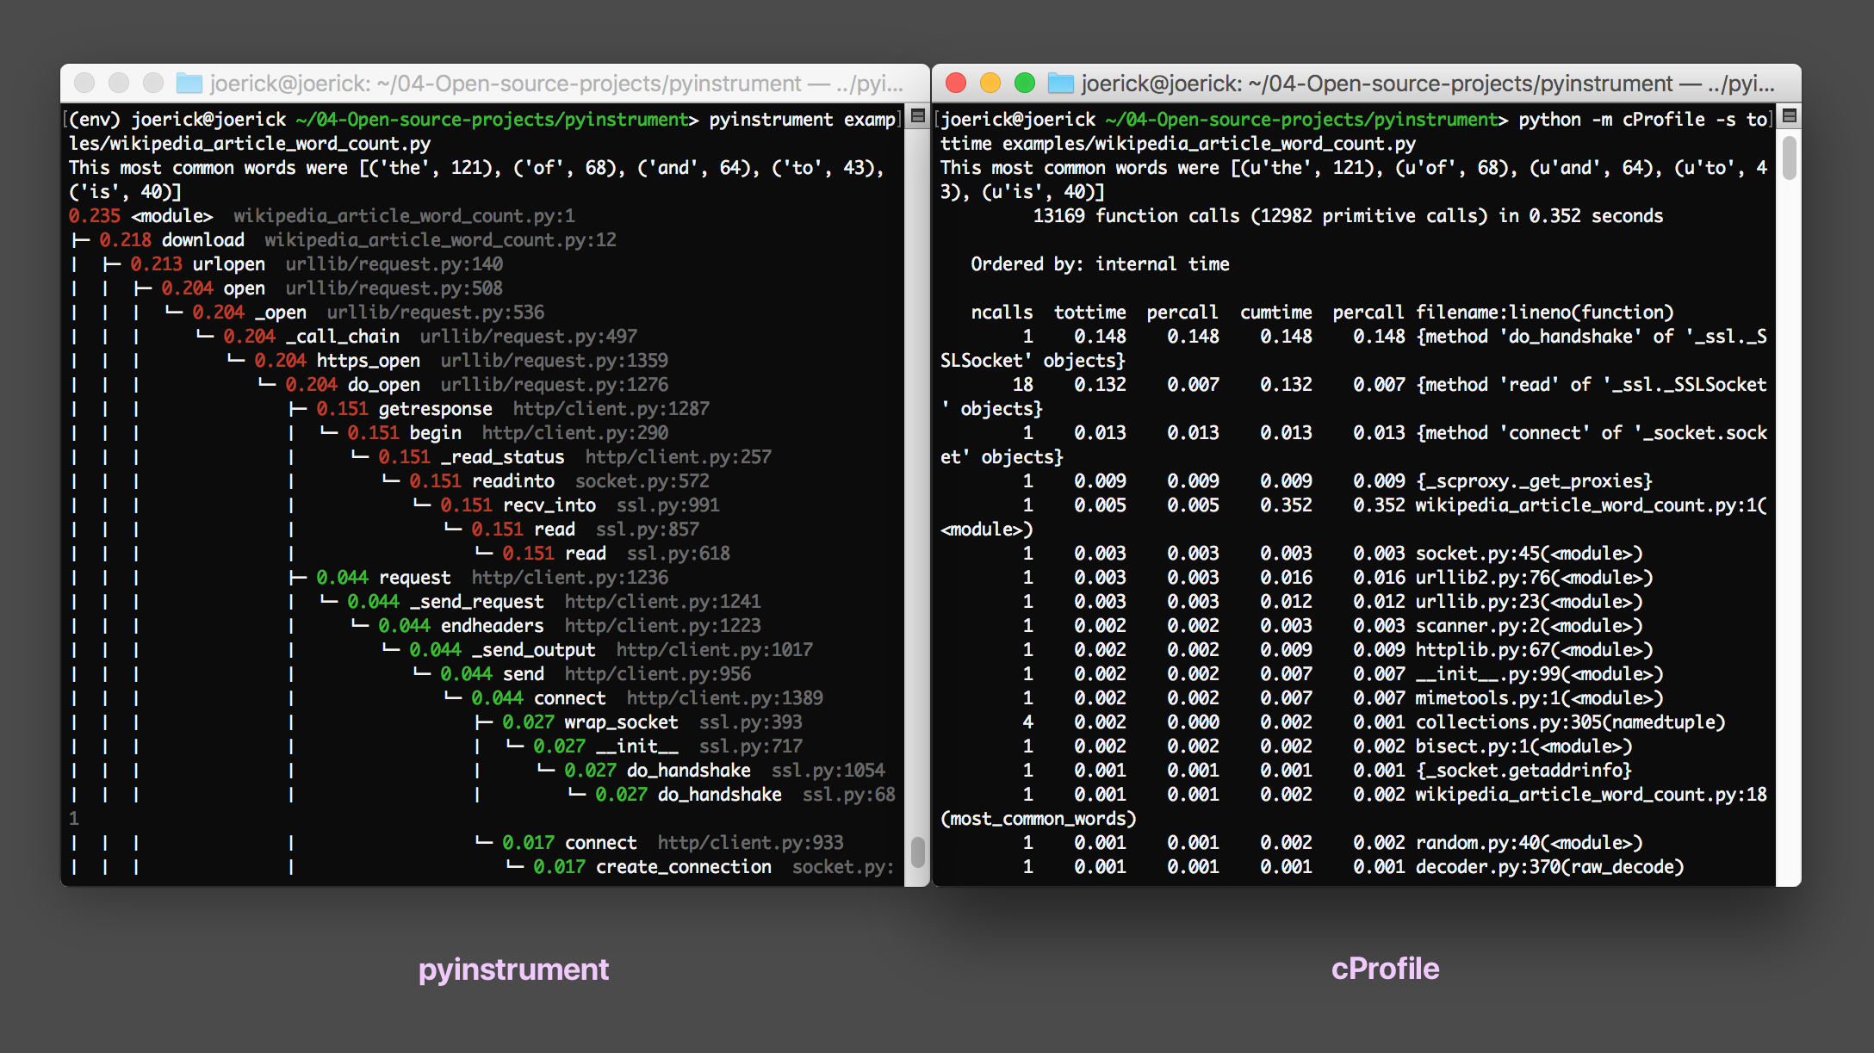The height and width of the screenshot is (1053, 1874).
Task: Click the 'bisect.py:1(<module>)' entry
Action: 1524,746
